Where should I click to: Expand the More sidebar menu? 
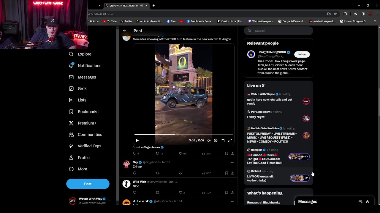tap(78, 169)
